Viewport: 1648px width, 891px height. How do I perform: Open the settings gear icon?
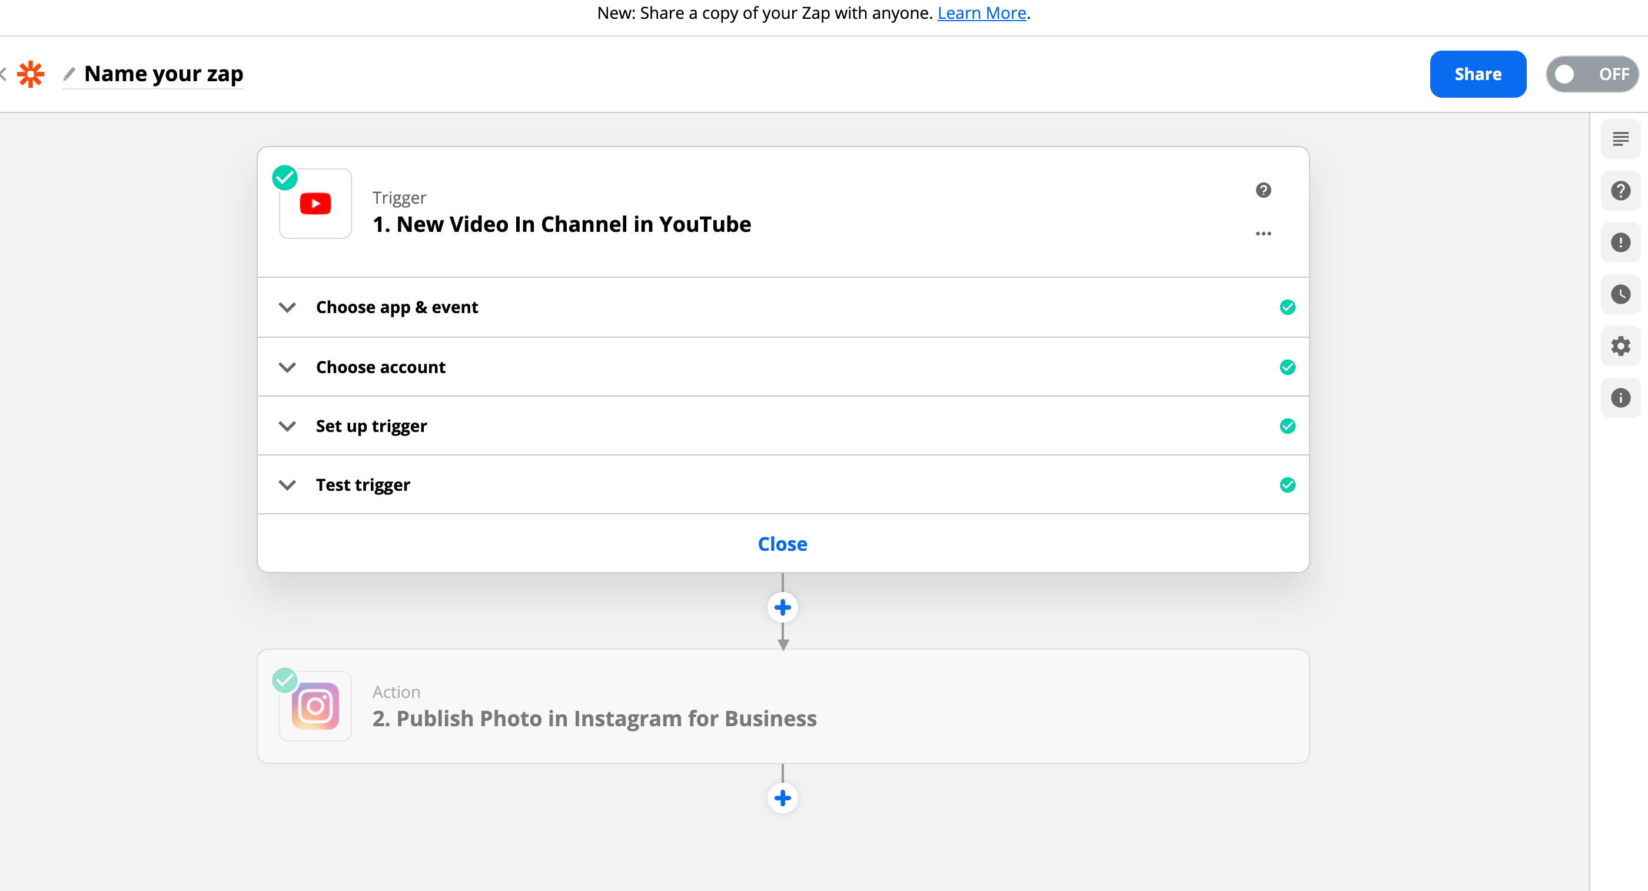tap(1620, 346)
